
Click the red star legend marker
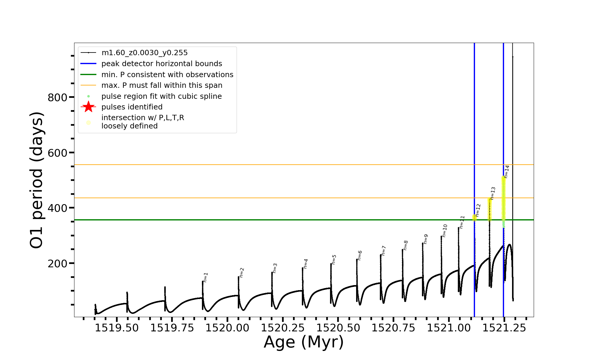click(x=88, y=107)
